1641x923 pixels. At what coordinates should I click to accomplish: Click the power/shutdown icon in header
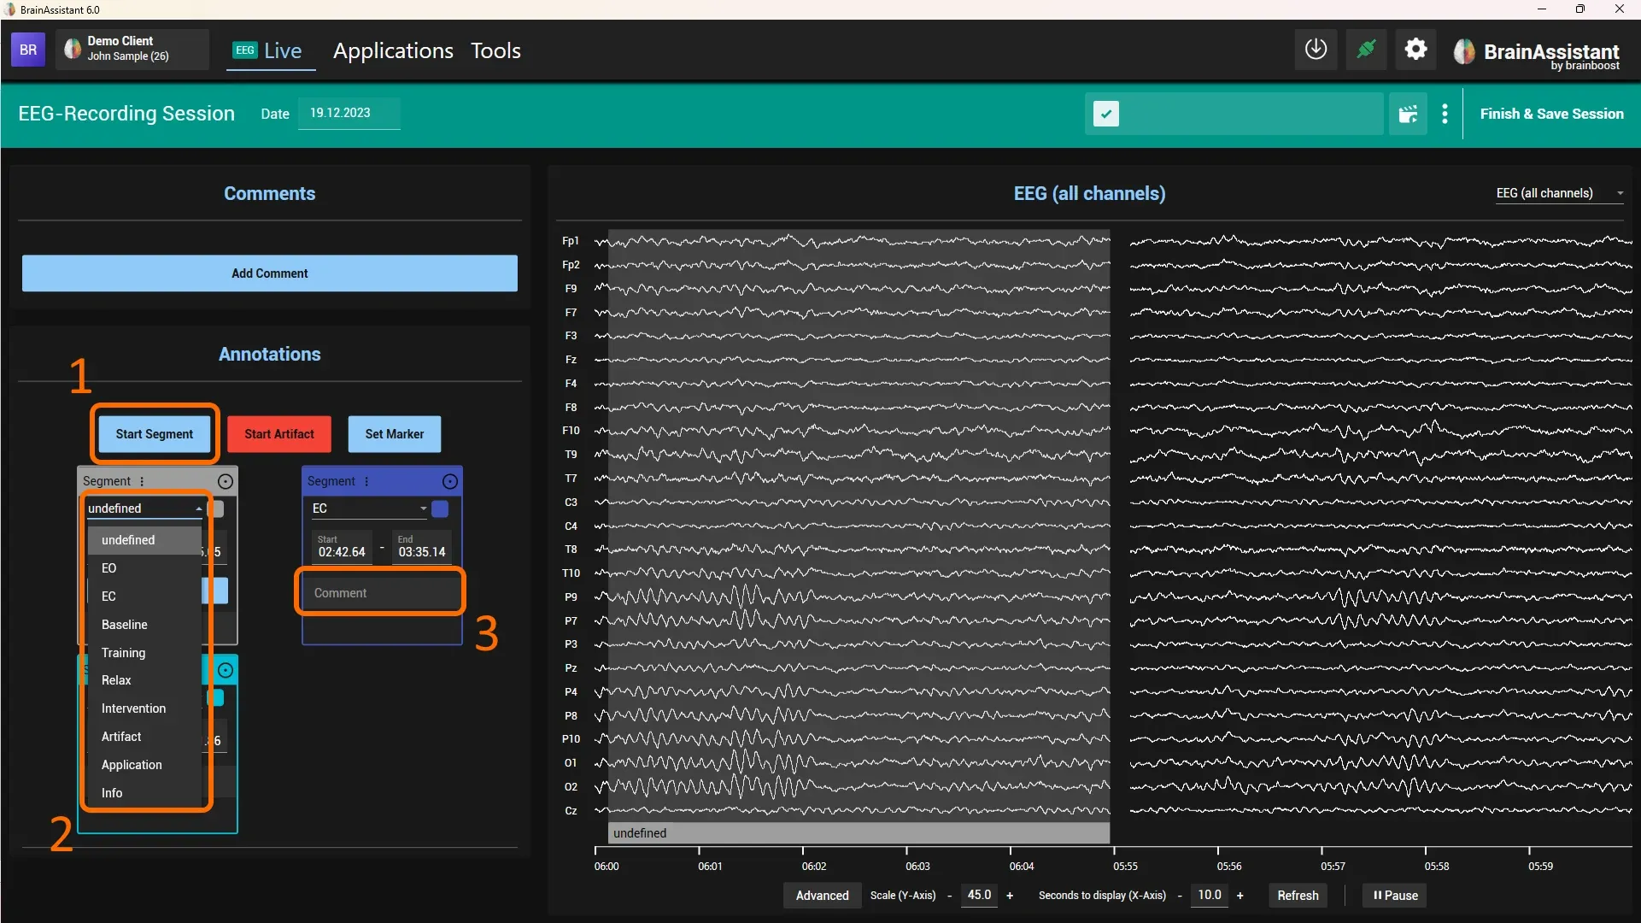pyautogui.click(x=1316, y=50)
